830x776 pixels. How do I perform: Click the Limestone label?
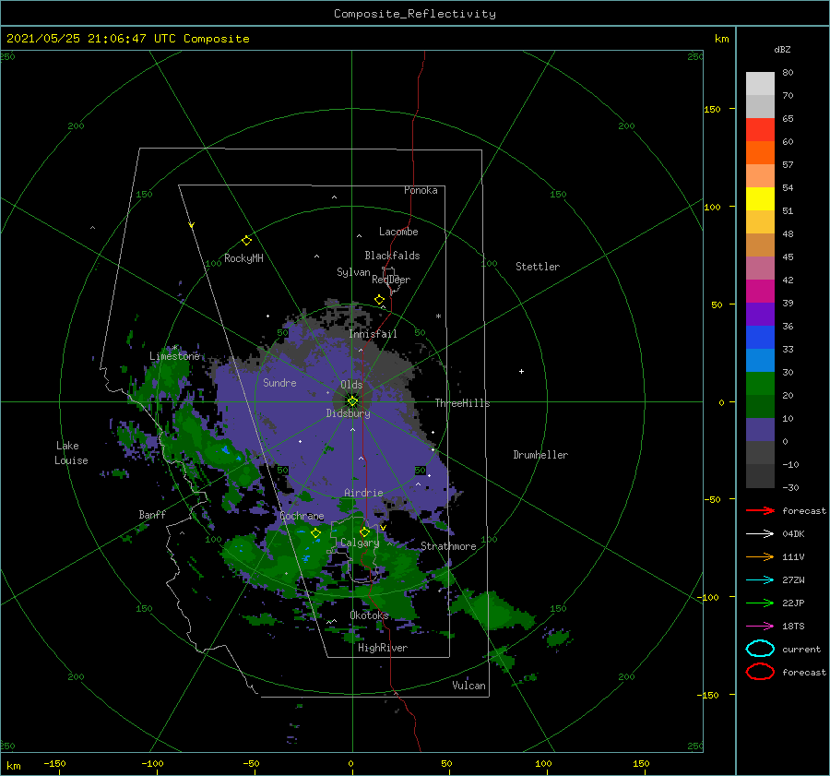174,356
